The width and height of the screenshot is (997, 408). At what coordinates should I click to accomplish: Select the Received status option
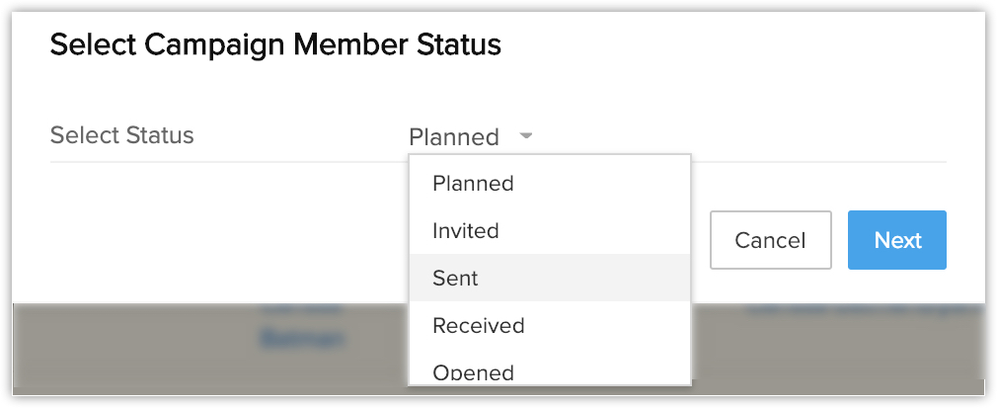[479, 326]
